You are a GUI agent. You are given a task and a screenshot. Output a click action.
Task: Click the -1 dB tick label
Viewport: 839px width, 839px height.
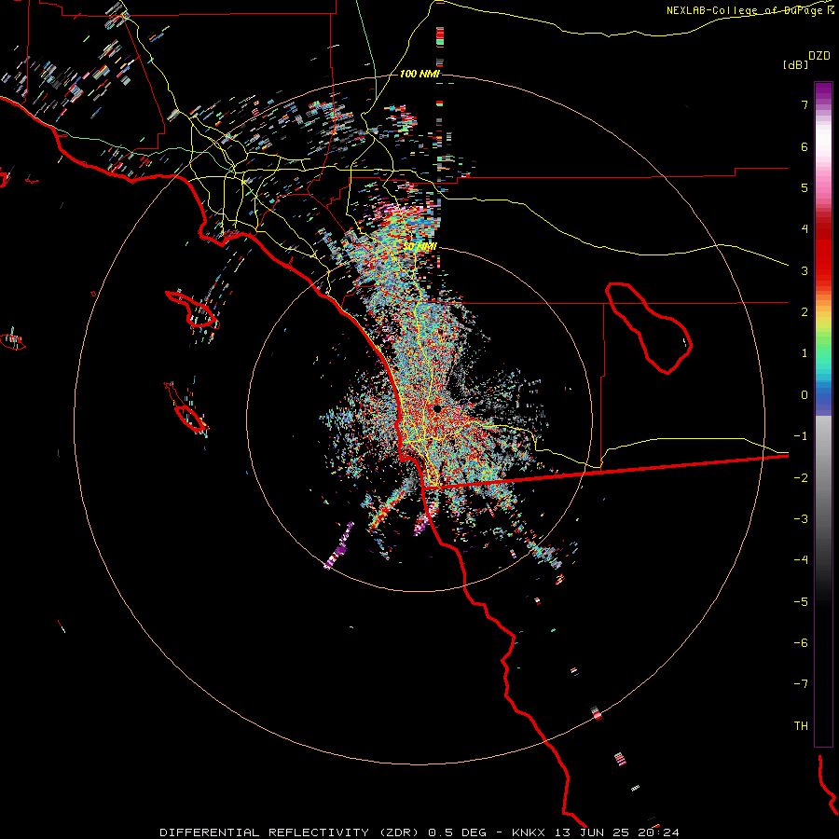801,436
